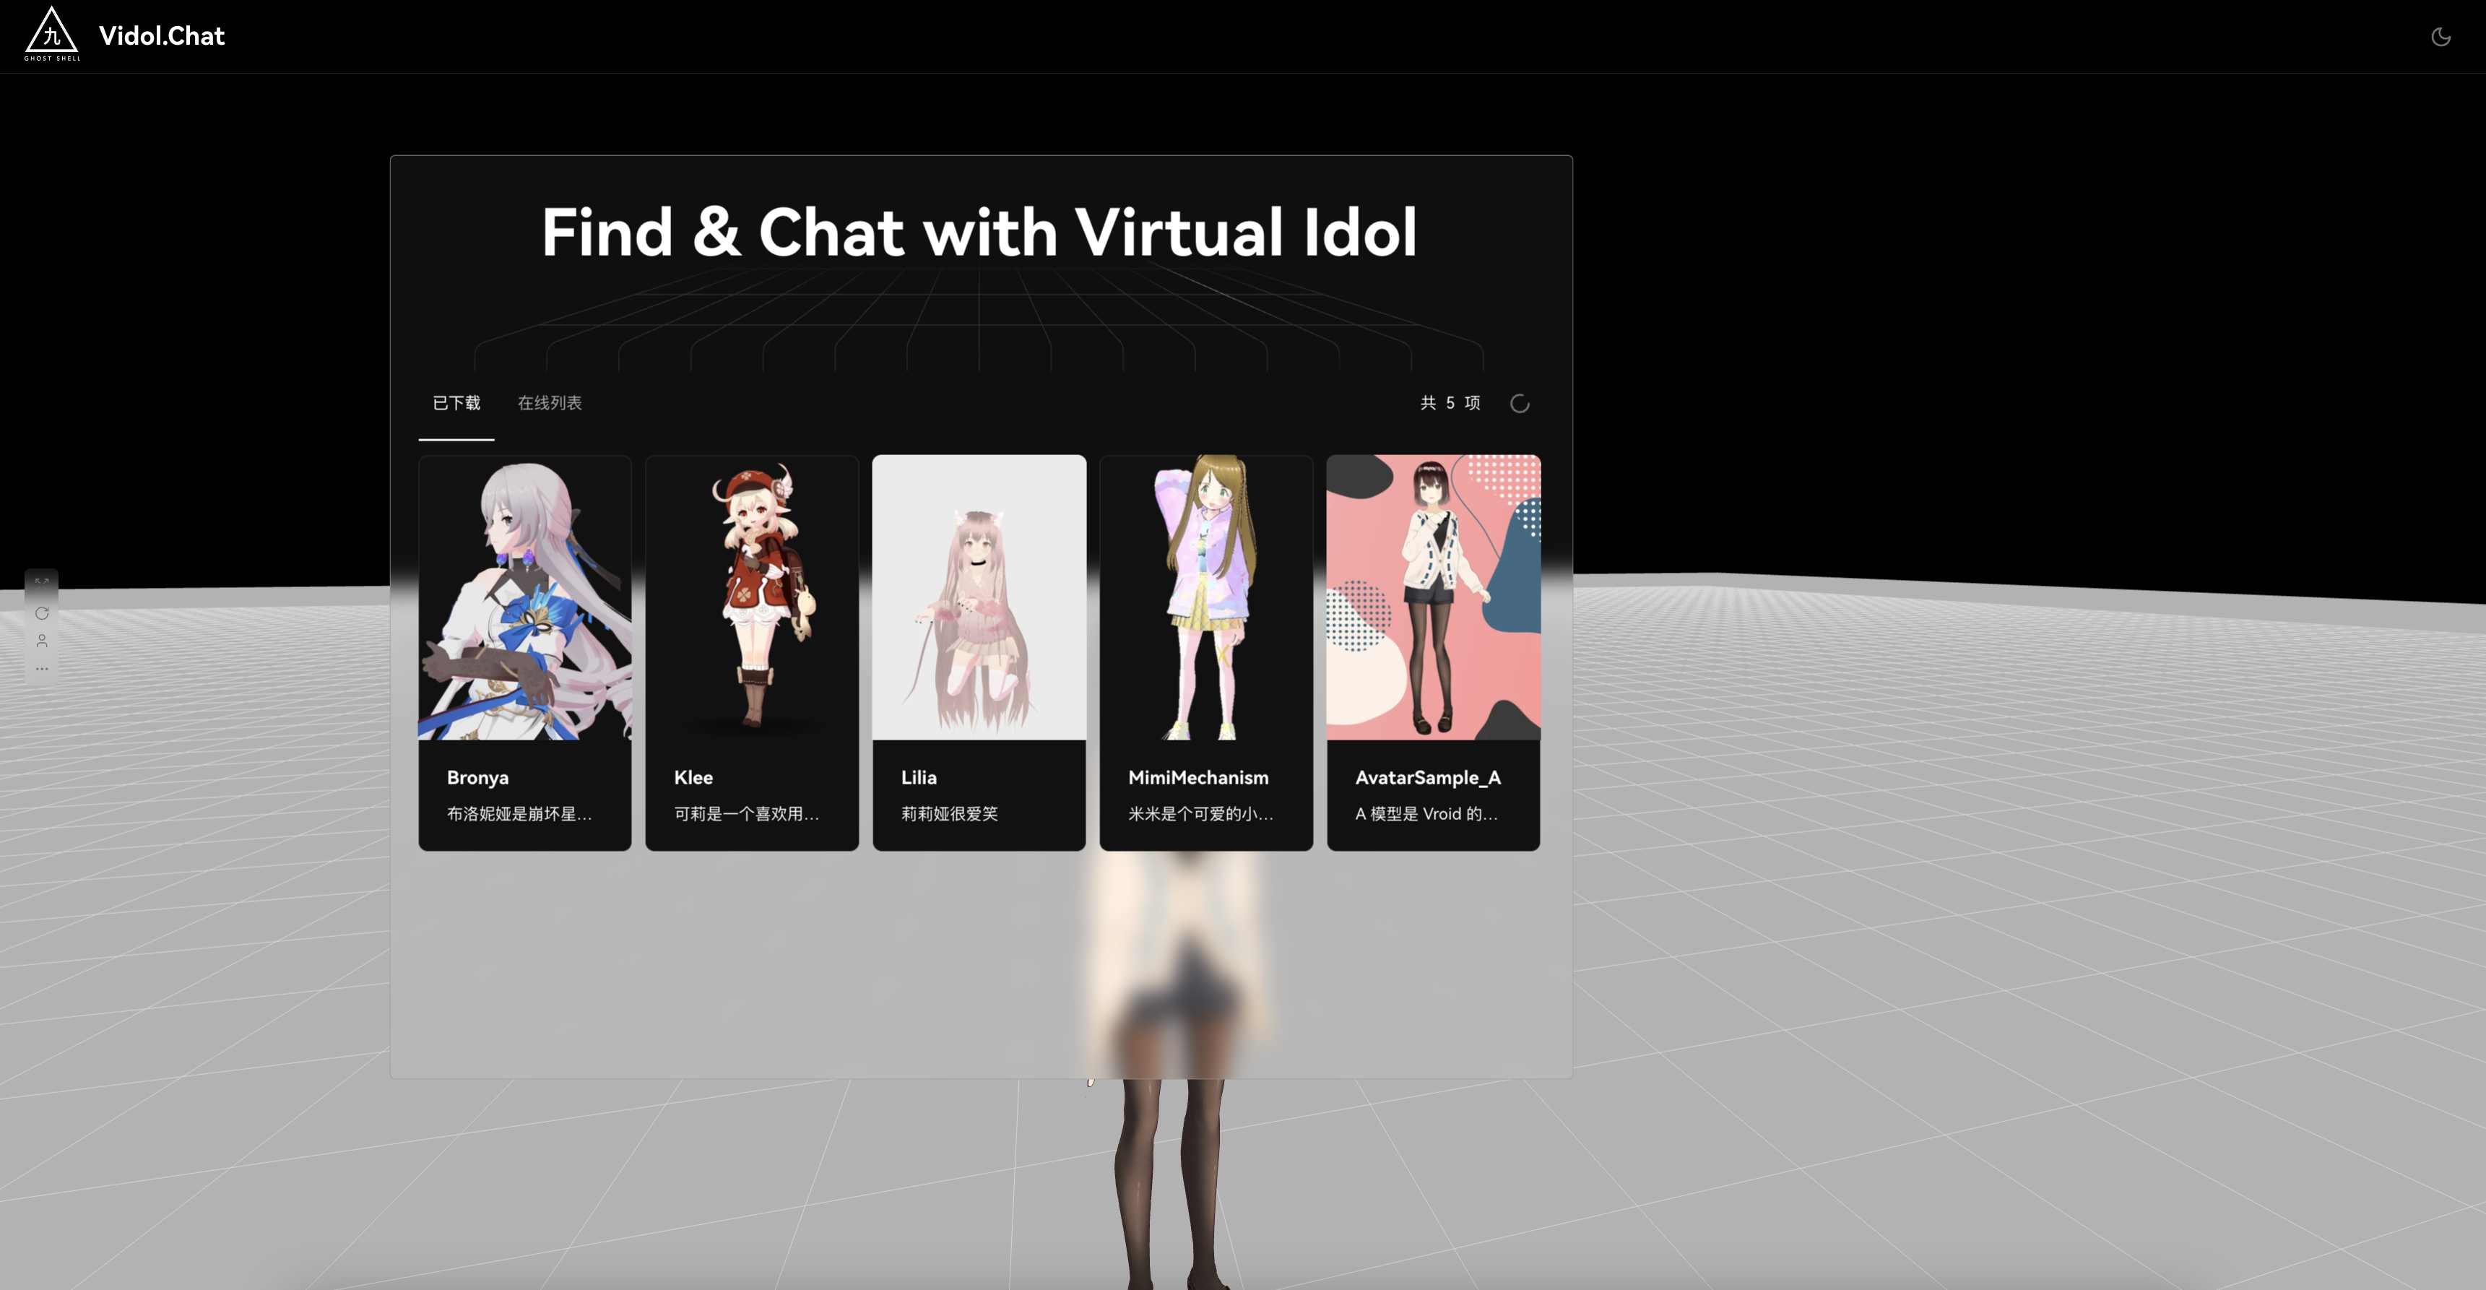
Task: Click the Lilia name label
Action: 919,778
